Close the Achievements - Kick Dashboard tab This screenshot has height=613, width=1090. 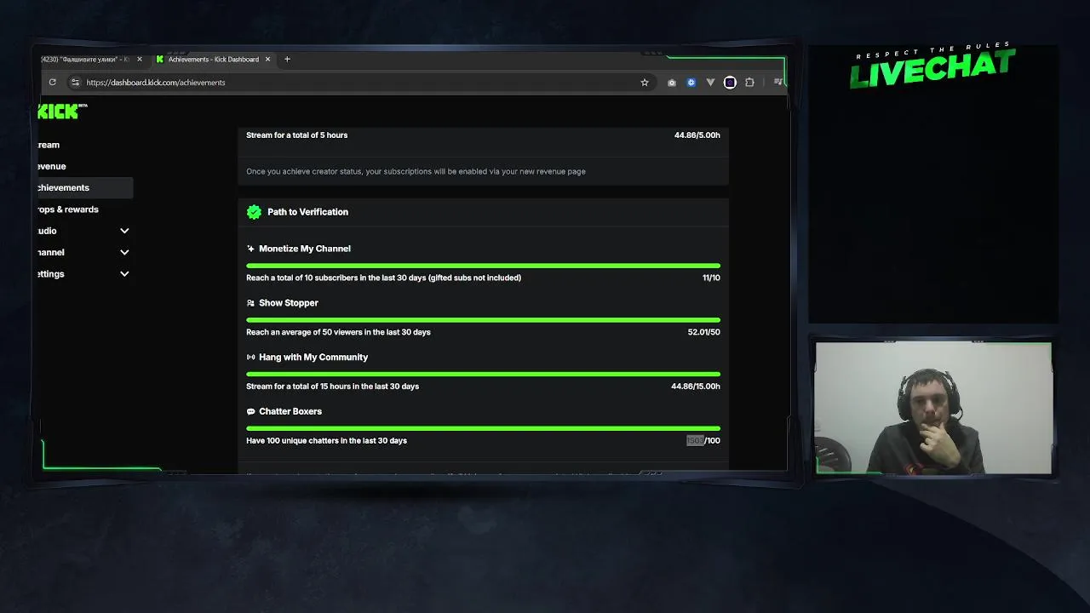pyautogui.click(x=268, y=60)
